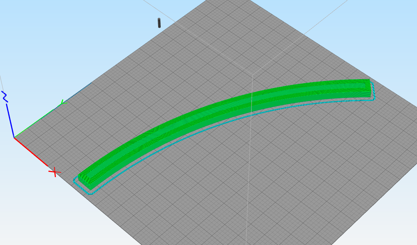Click the red X axis label
Screen dimensions: 417x245
click(x=55, y=172)
